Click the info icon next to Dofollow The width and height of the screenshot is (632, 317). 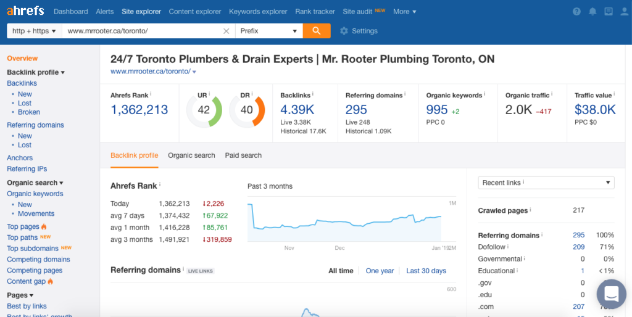click(508, 247)
